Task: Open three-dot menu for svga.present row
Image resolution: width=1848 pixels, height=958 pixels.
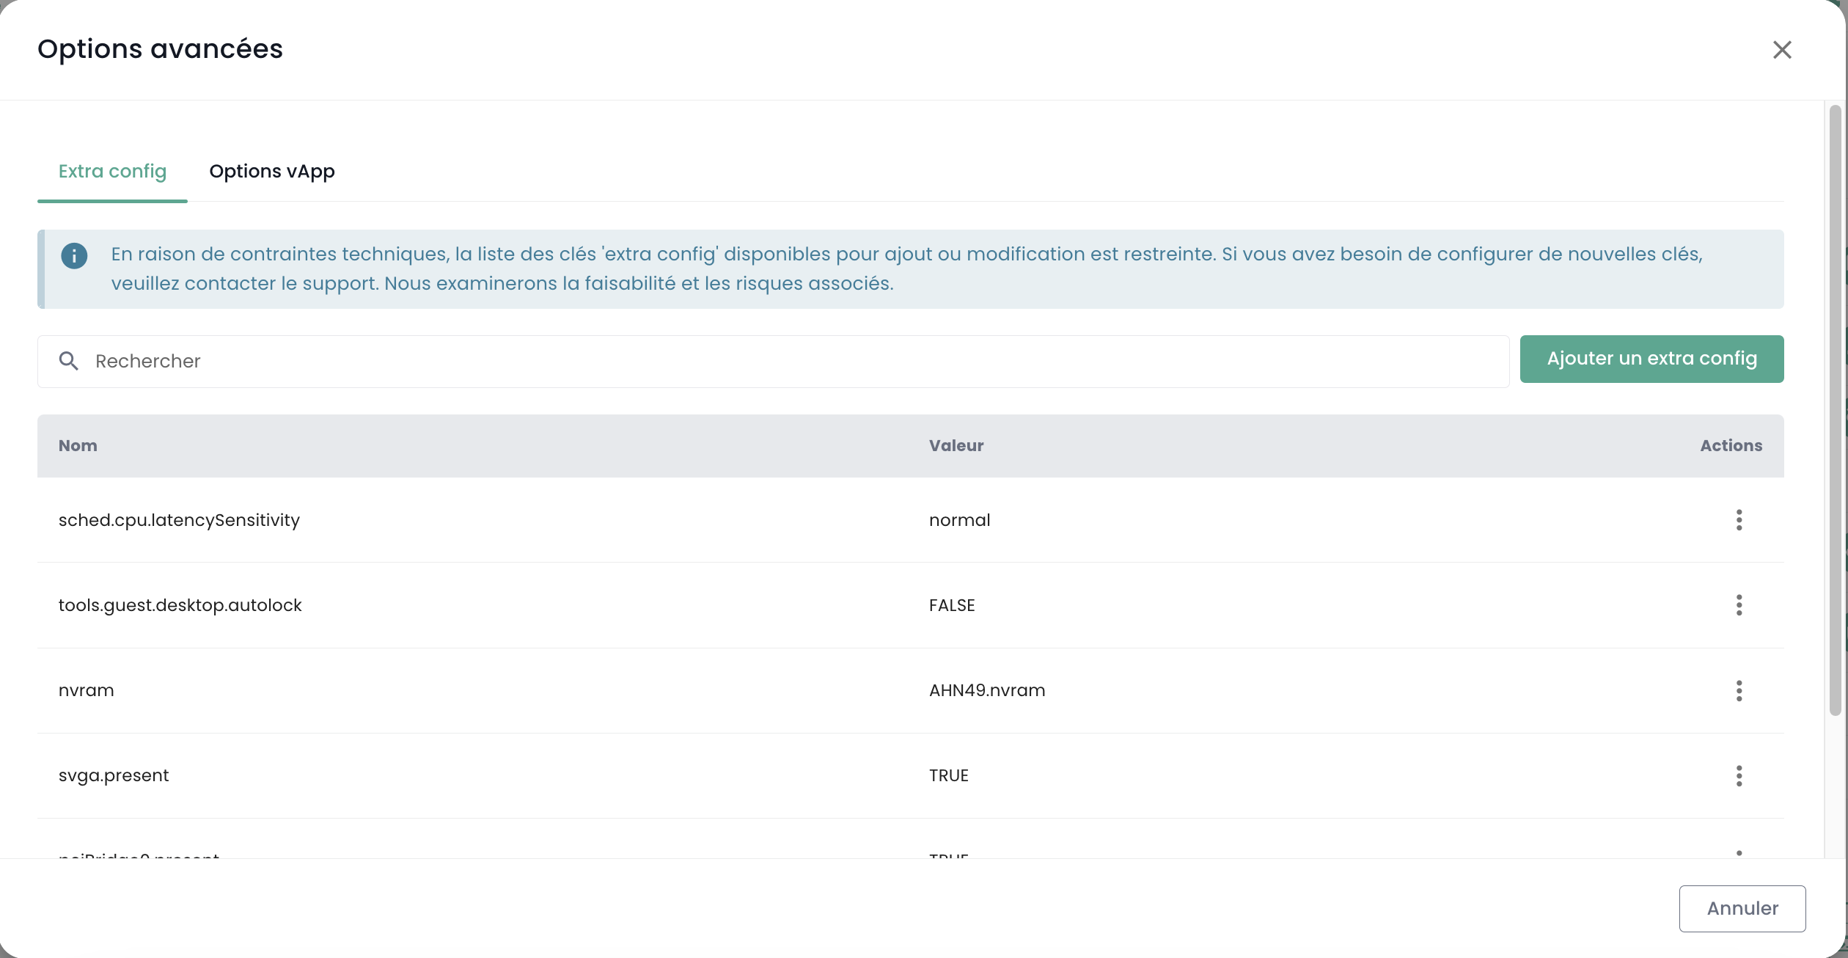Action: coord(1739,775)
